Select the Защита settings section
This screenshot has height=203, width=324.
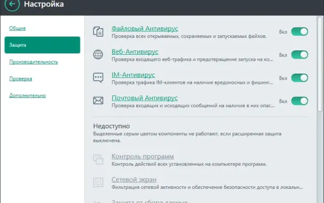(42, 45)
